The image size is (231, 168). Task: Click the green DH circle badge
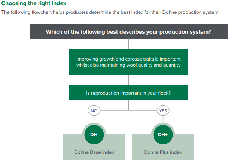(94, 135)
